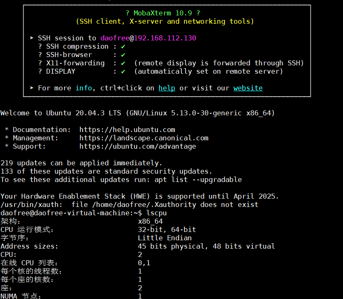This screenshot has height=299, width=343.
Task: Open the help link in MobaXterm banner
Action: pyautogui.click(x=167, y=88)
